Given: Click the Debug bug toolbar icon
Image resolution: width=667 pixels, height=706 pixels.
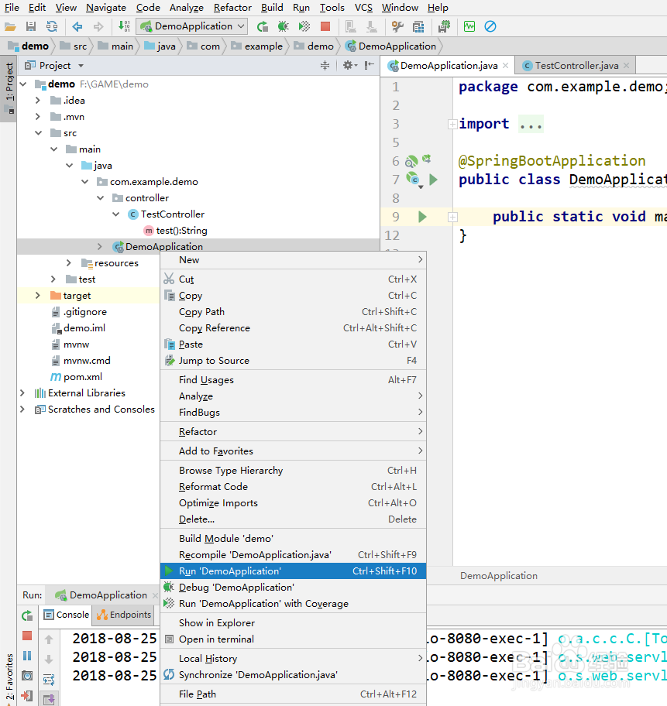Looking at the screenshot, I should click(283, 26).
